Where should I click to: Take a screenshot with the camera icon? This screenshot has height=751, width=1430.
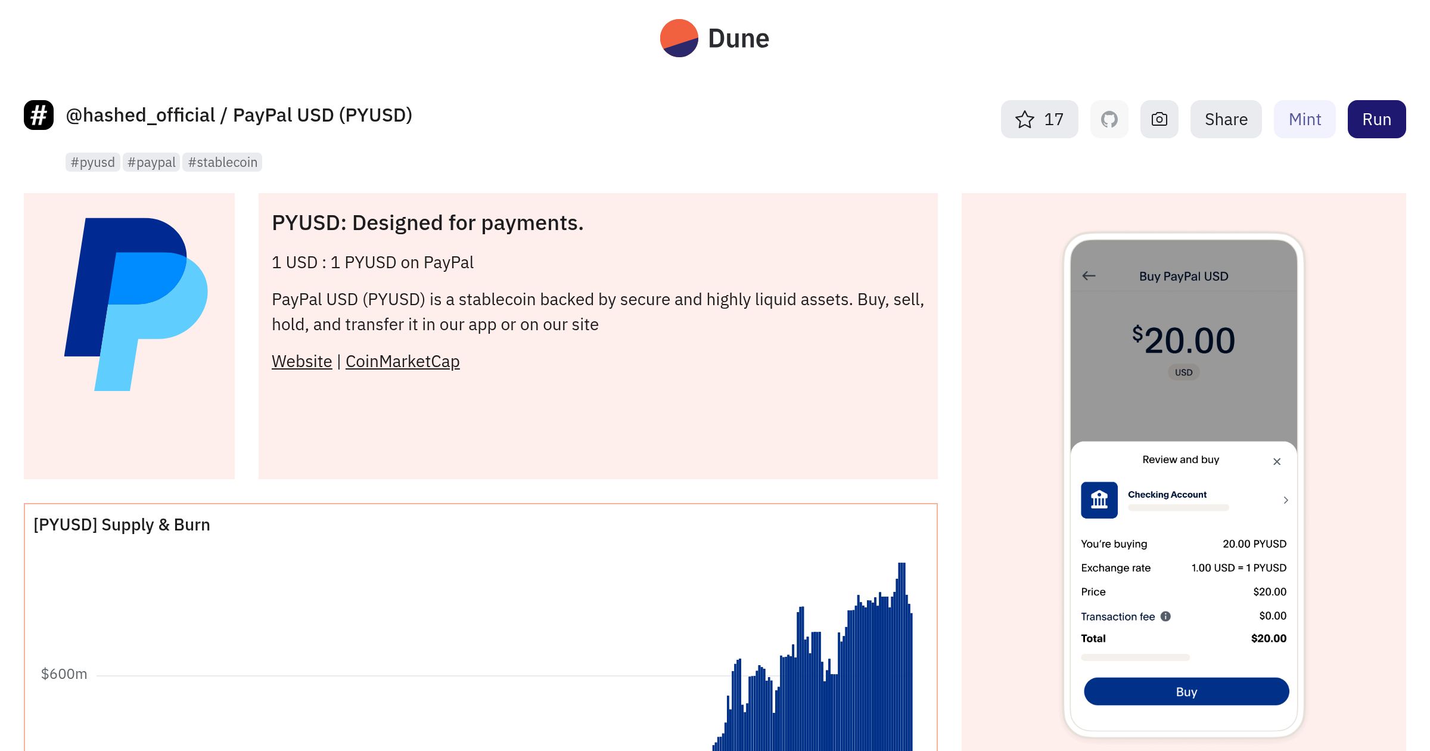coord(1159,119)
